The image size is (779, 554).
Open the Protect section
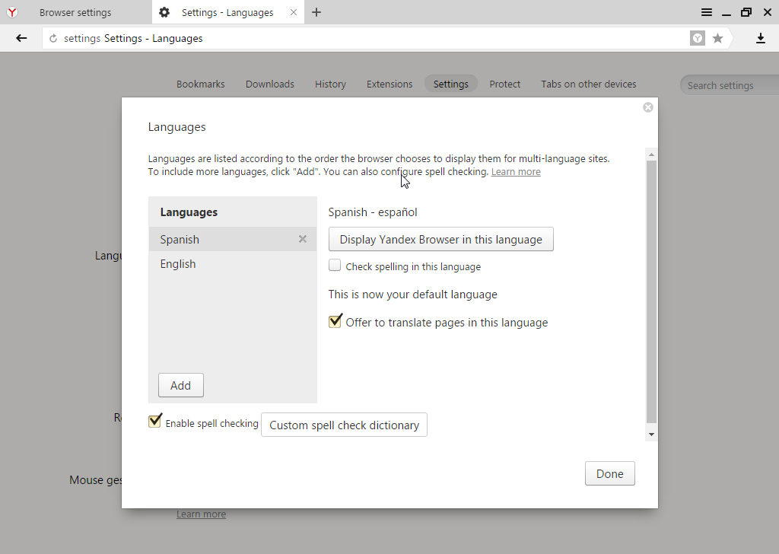505,84
